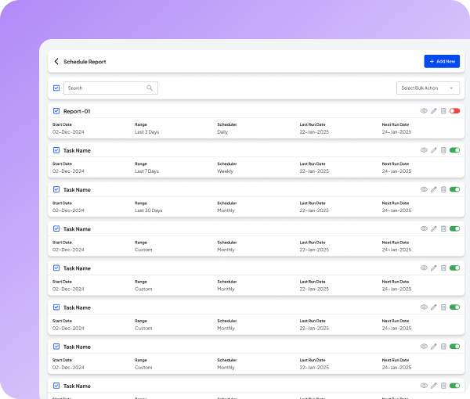Screen dimensions: 470x399
Task: Open the Select Bulk Action dropdown
Action: (428, 88)
